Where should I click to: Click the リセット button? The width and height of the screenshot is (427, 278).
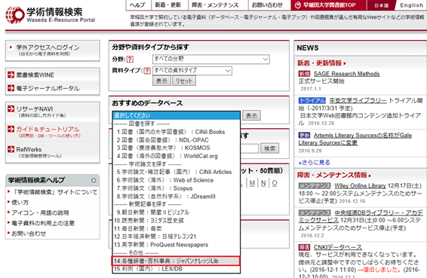pos(184,81)
